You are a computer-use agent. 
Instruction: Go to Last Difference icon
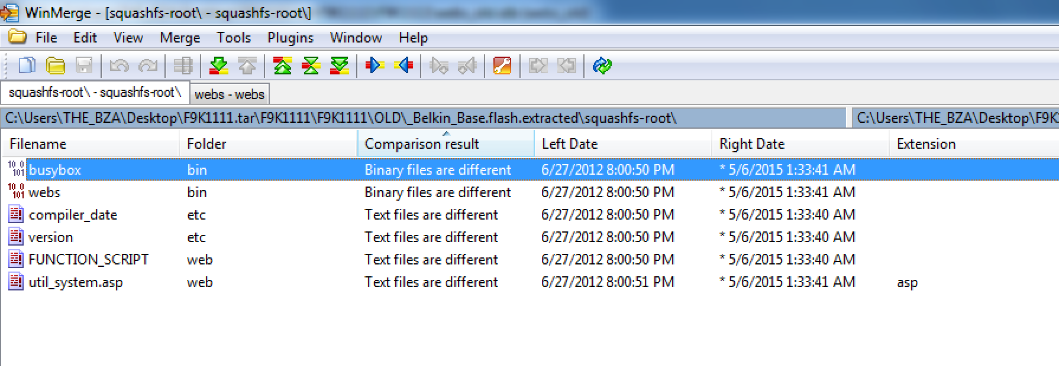(x=339, y=66)
